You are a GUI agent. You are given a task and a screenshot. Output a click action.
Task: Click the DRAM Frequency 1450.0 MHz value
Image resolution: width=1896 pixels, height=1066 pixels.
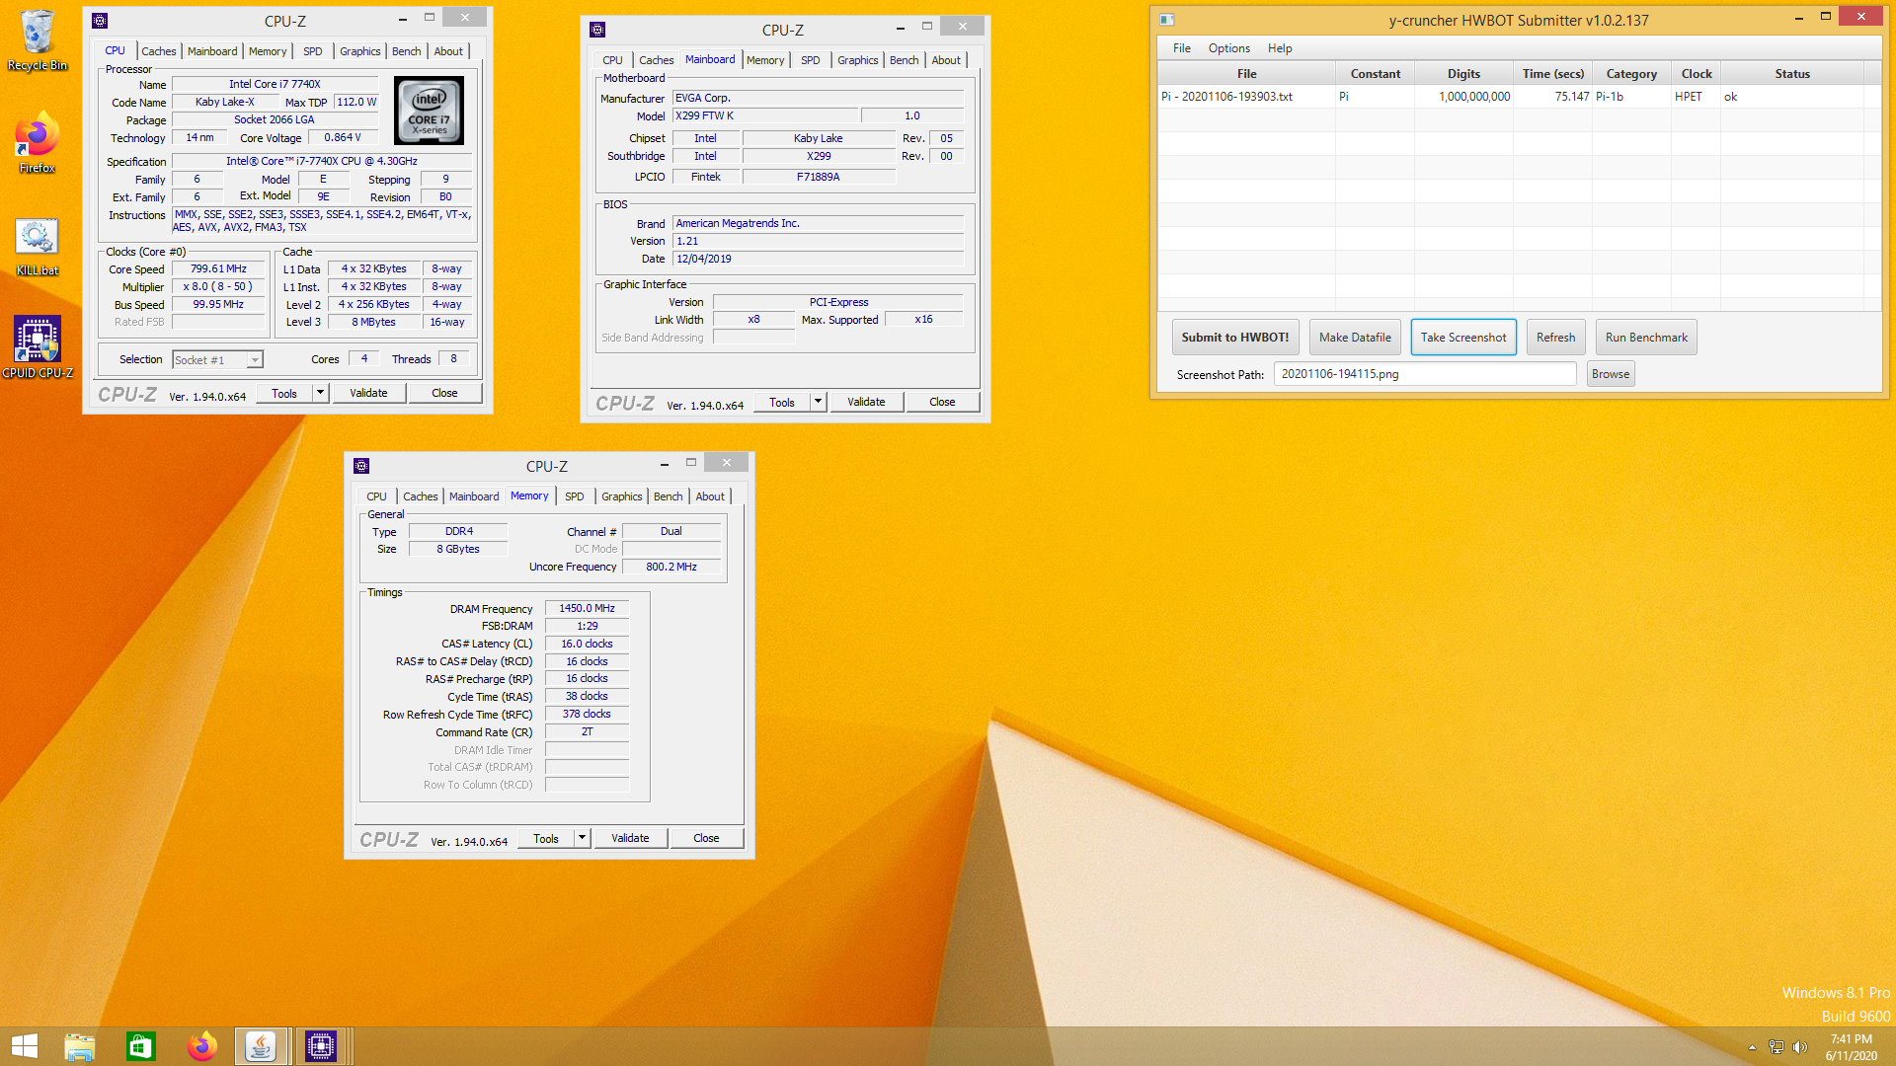587,608
